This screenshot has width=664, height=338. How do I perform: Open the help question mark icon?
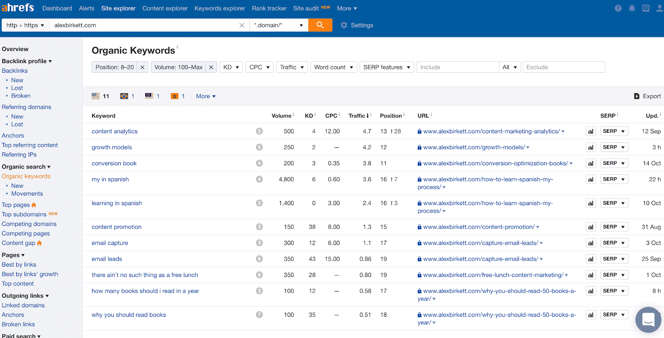[x=618, y=8]
